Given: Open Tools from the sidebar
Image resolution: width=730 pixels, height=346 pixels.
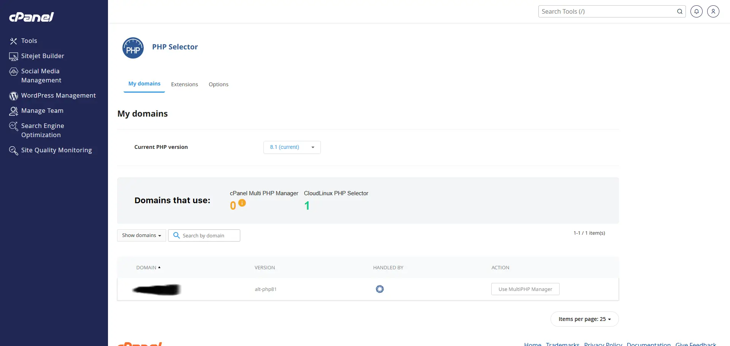Looking at the screenshot, I should click(29, 41).
